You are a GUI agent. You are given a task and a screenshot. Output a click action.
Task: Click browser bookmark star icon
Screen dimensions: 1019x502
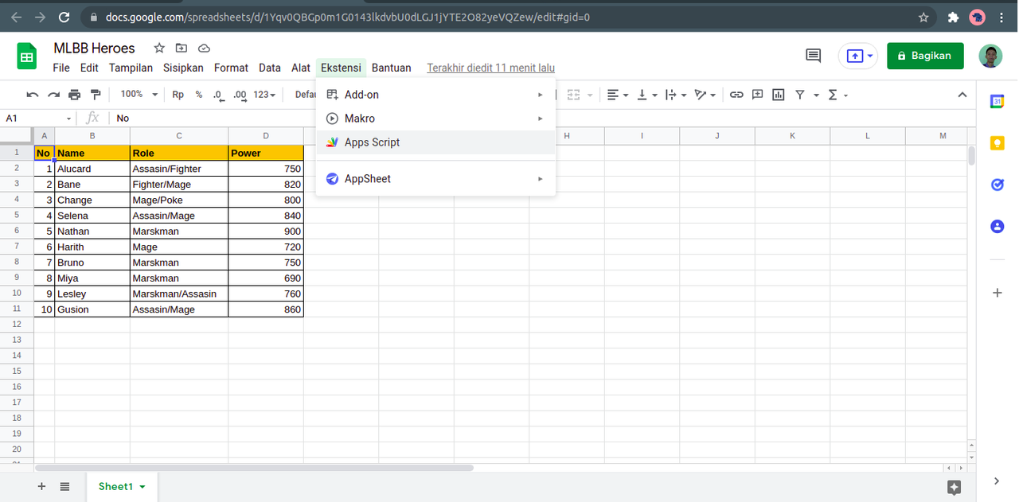click(x=923, y=17)
